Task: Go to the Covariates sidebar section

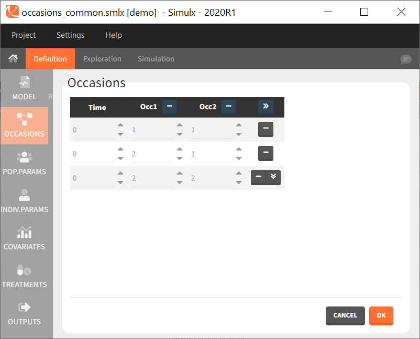Action: point(24,238)
